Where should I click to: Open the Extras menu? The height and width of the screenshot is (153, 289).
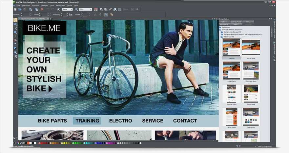point(52,6)
